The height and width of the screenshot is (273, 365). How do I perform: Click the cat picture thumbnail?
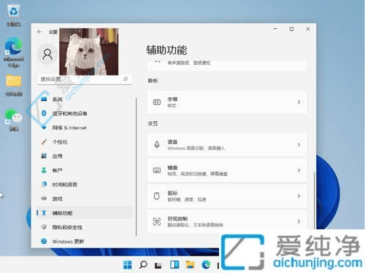pyautogui.click(x=89, y=52)
